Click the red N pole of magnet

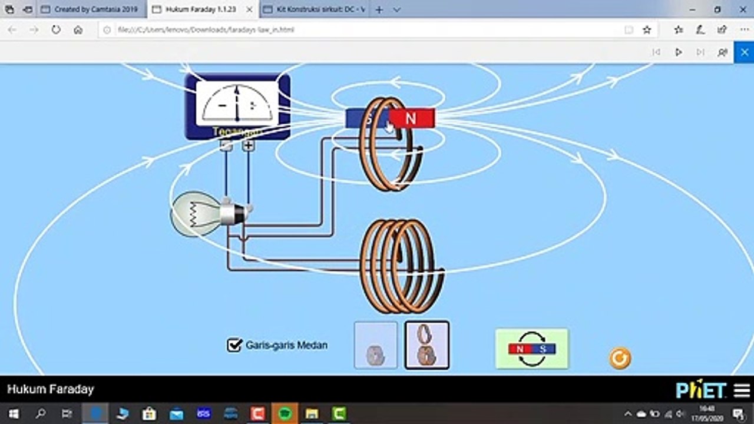[x=412, y=118]
